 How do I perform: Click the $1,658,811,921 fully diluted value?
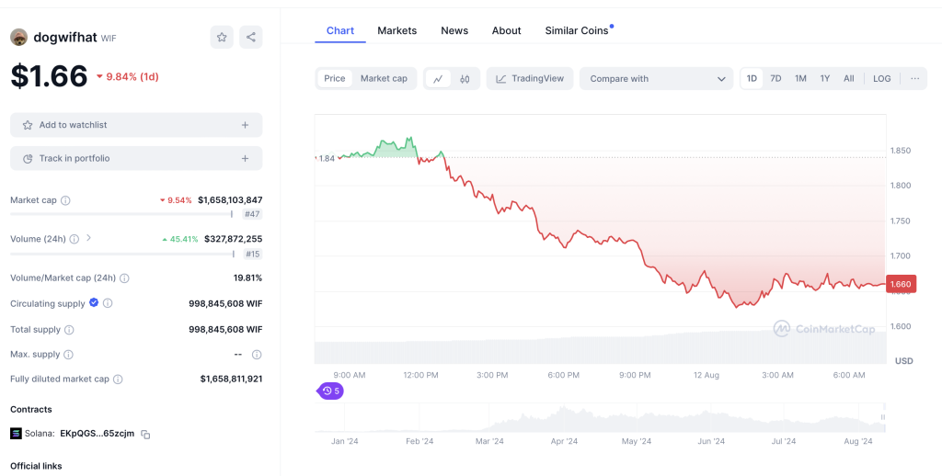point(231,379)
